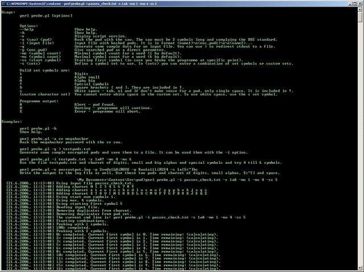
Task: Click the '0% completed.' progress line
Action: [x=112, y=234]
